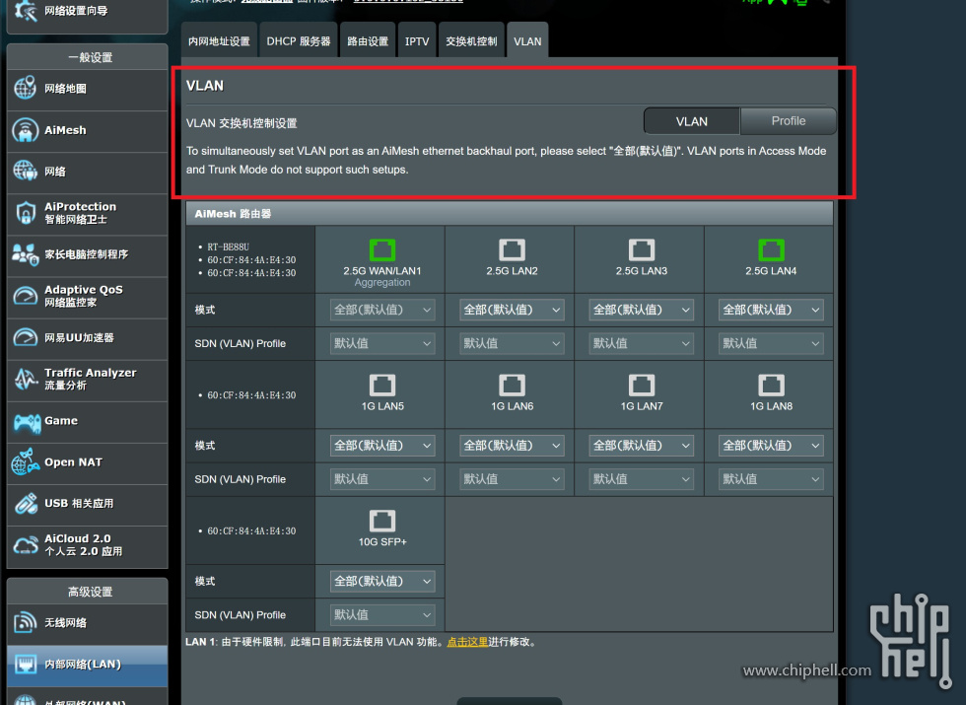The image size is (966, 705).
Task: Click the 2.5G LAN2 port icon
Action: tap(512, 249)
